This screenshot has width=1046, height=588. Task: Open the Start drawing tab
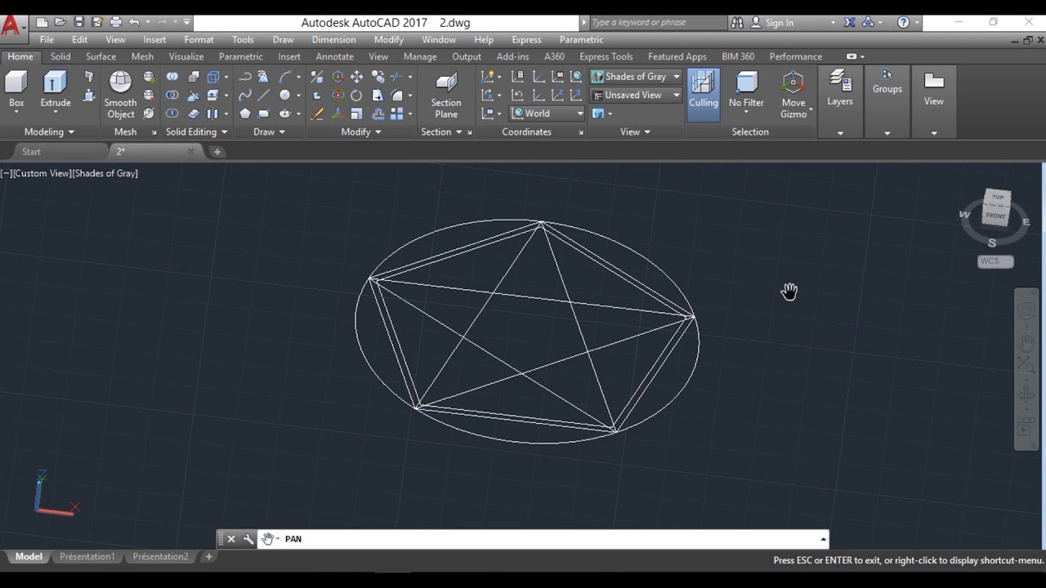(x=31, y=151)
